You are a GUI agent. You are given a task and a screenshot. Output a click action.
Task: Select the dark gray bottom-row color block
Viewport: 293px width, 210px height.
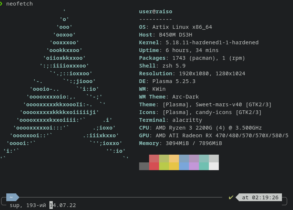[144, 166]
